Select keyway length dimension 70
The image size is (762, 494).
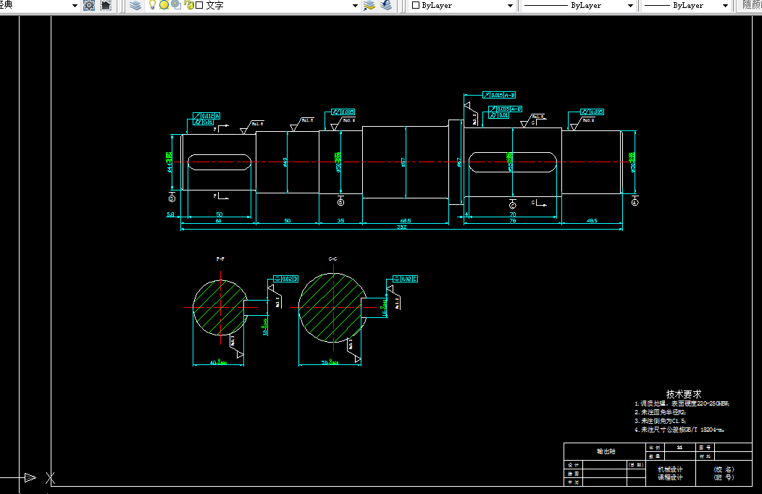[x=512, y=214]
